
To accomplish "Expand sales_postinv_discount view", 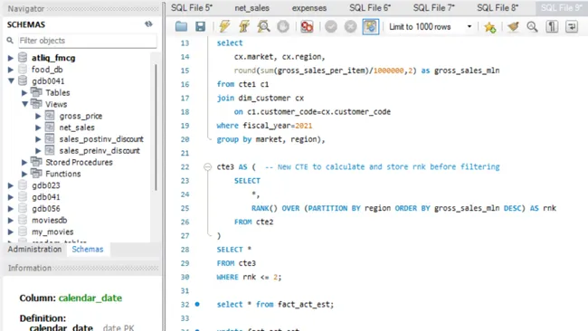I will (x=38, y=139).
